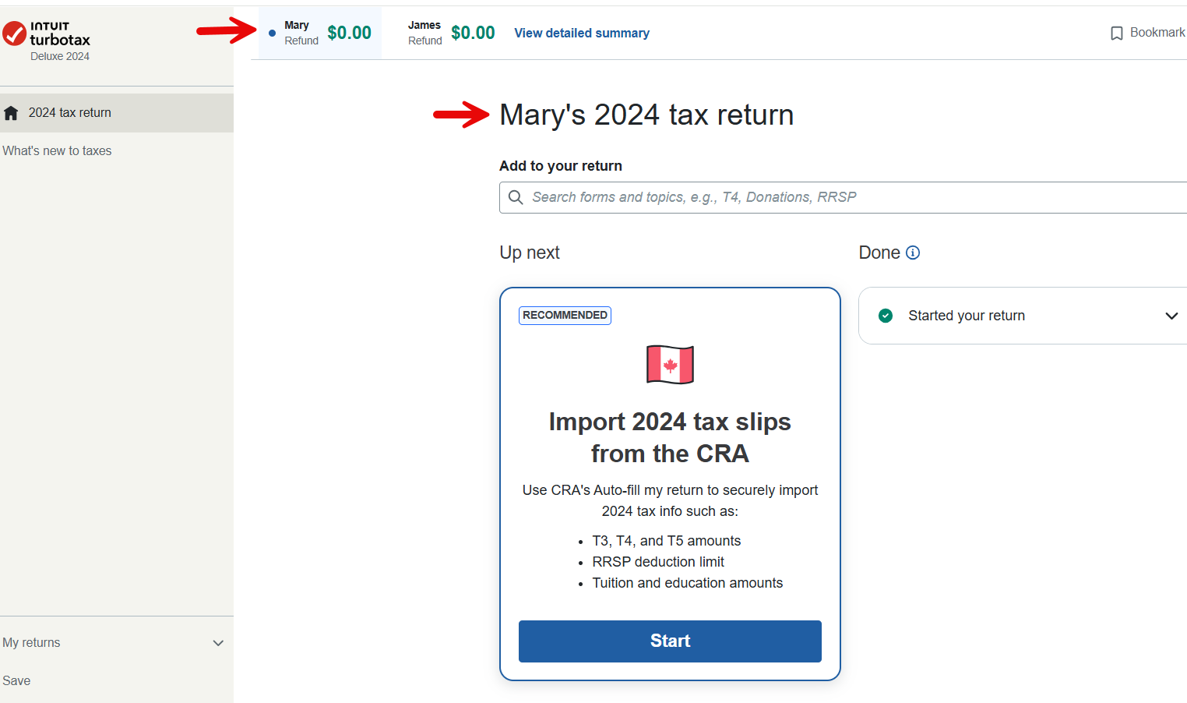The image size is (1187, 703).
Task: Click the Canadian flag icon
Action: click(x=670, y=365)
